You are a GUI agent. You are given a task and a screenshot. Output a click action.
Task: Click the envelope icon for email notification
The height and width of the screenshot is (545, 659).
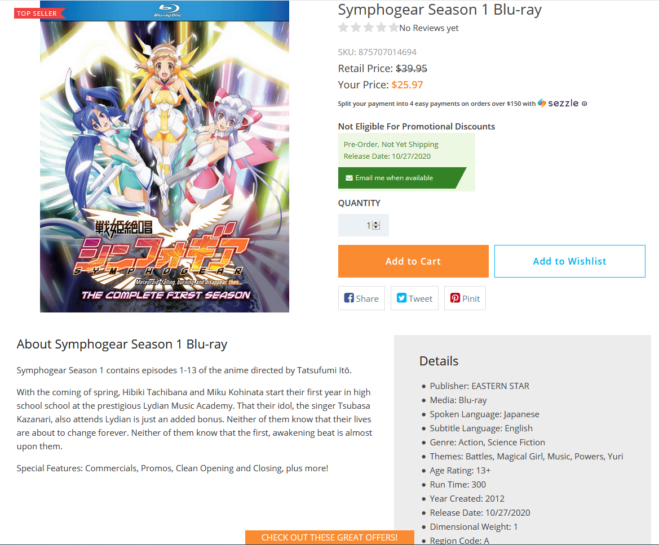coord(349,178)
